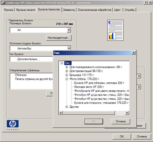The width and height of the screenshot is (153, 142).
Task: Click Отмена in the Тип: dialog
Action: tap(121, 121)
